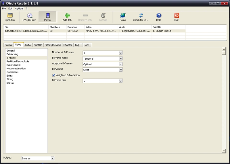Image resolution: width=230 pixels, height=164 pixels.
Task: Increase the B-Frame bias stepper
Action: [x=121, y=80]
